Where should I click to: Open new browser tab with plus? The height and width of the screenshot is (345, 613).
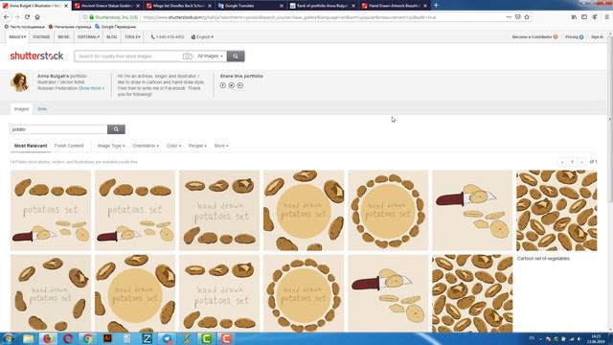pyautogui.click(x=436, y=6)
